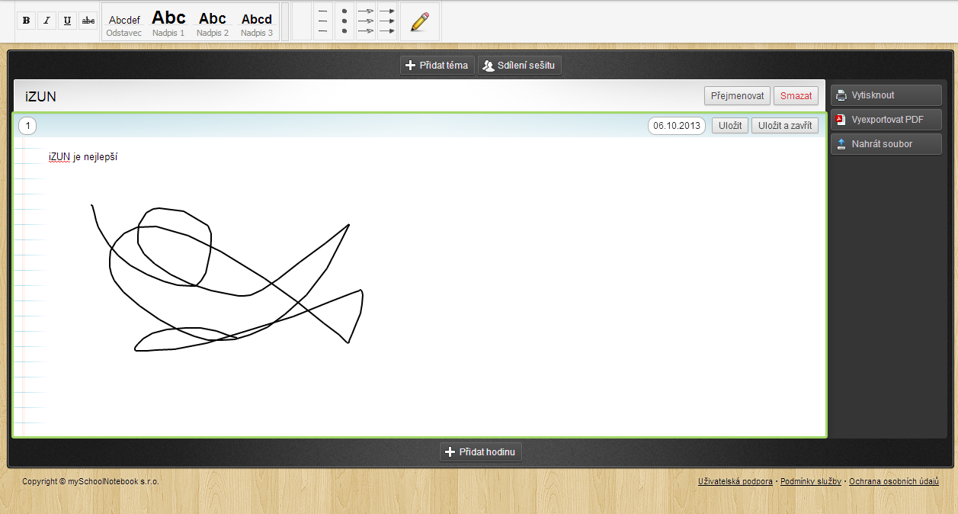
Task: Export notebook via Vyexportovat PDF
Action: [886, 120]
